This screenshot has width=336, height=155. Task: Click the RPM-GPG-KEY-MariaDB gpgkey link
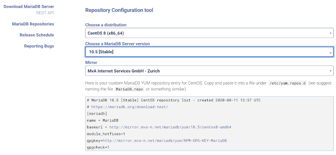point(164,141)
